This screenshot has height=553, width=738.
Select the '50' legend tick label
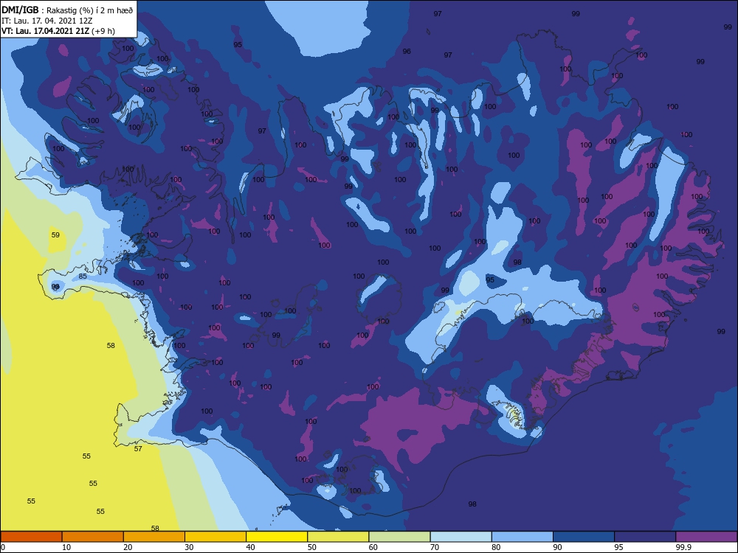point(311,547)
